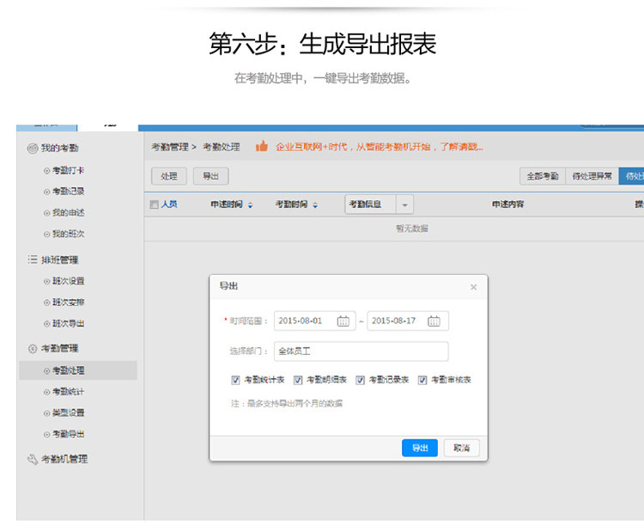
Task: Open 班次导出 in sidebar
Action: point(68,324)
